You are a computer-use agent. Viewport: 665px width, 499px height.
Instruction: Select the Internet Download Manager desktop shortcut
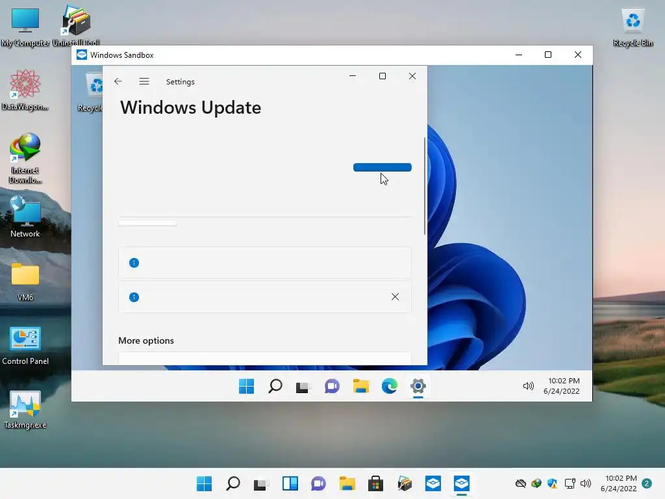[25, 159]
